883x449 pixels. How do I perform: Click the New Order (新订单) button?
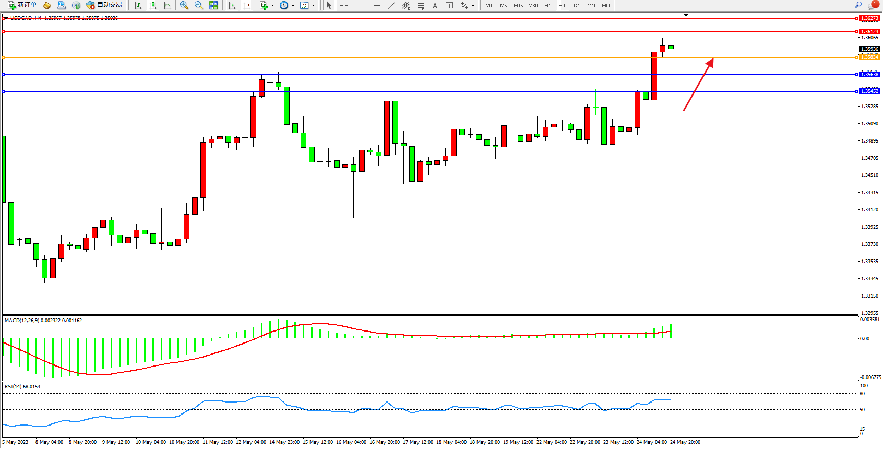22,5
